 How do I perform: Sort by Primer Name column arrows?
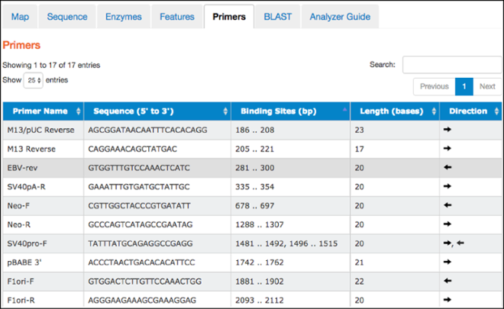[x=79, y=111]
